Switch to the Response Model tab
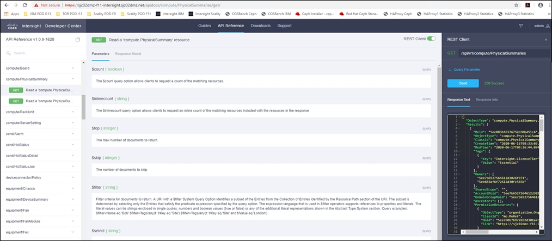552x241 pixels. pos(128,54)
